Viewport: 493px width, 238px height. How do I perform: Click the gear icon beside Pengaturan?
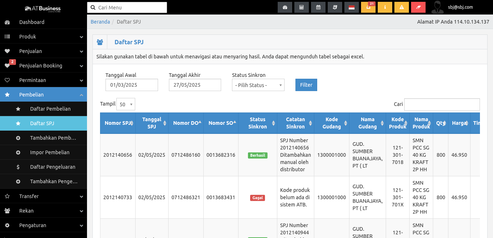[x=7, y=225]
